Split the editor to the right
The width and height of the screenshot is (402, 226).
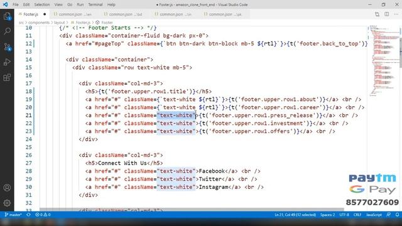coord(387,14)
